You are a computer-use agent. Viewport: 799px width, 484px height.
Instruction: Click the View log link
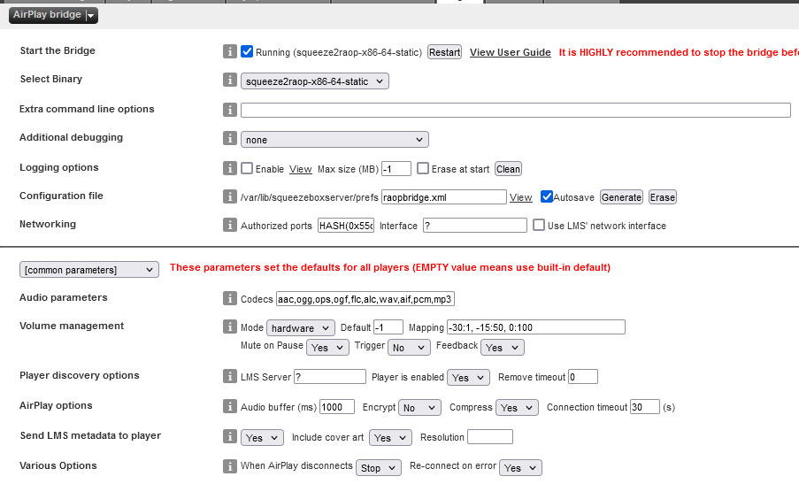coord(300,169)
